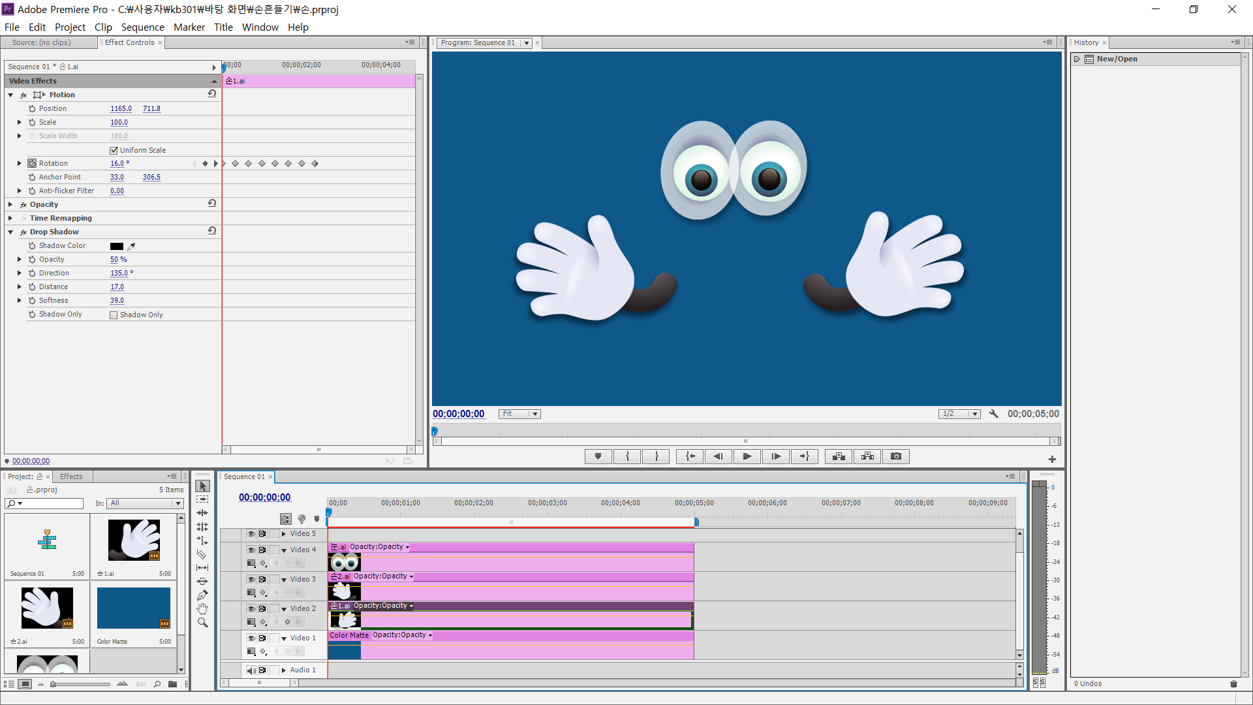Select the Zoom tool magnifier
The image size is (1253, 705).
(x=202, y=623)
